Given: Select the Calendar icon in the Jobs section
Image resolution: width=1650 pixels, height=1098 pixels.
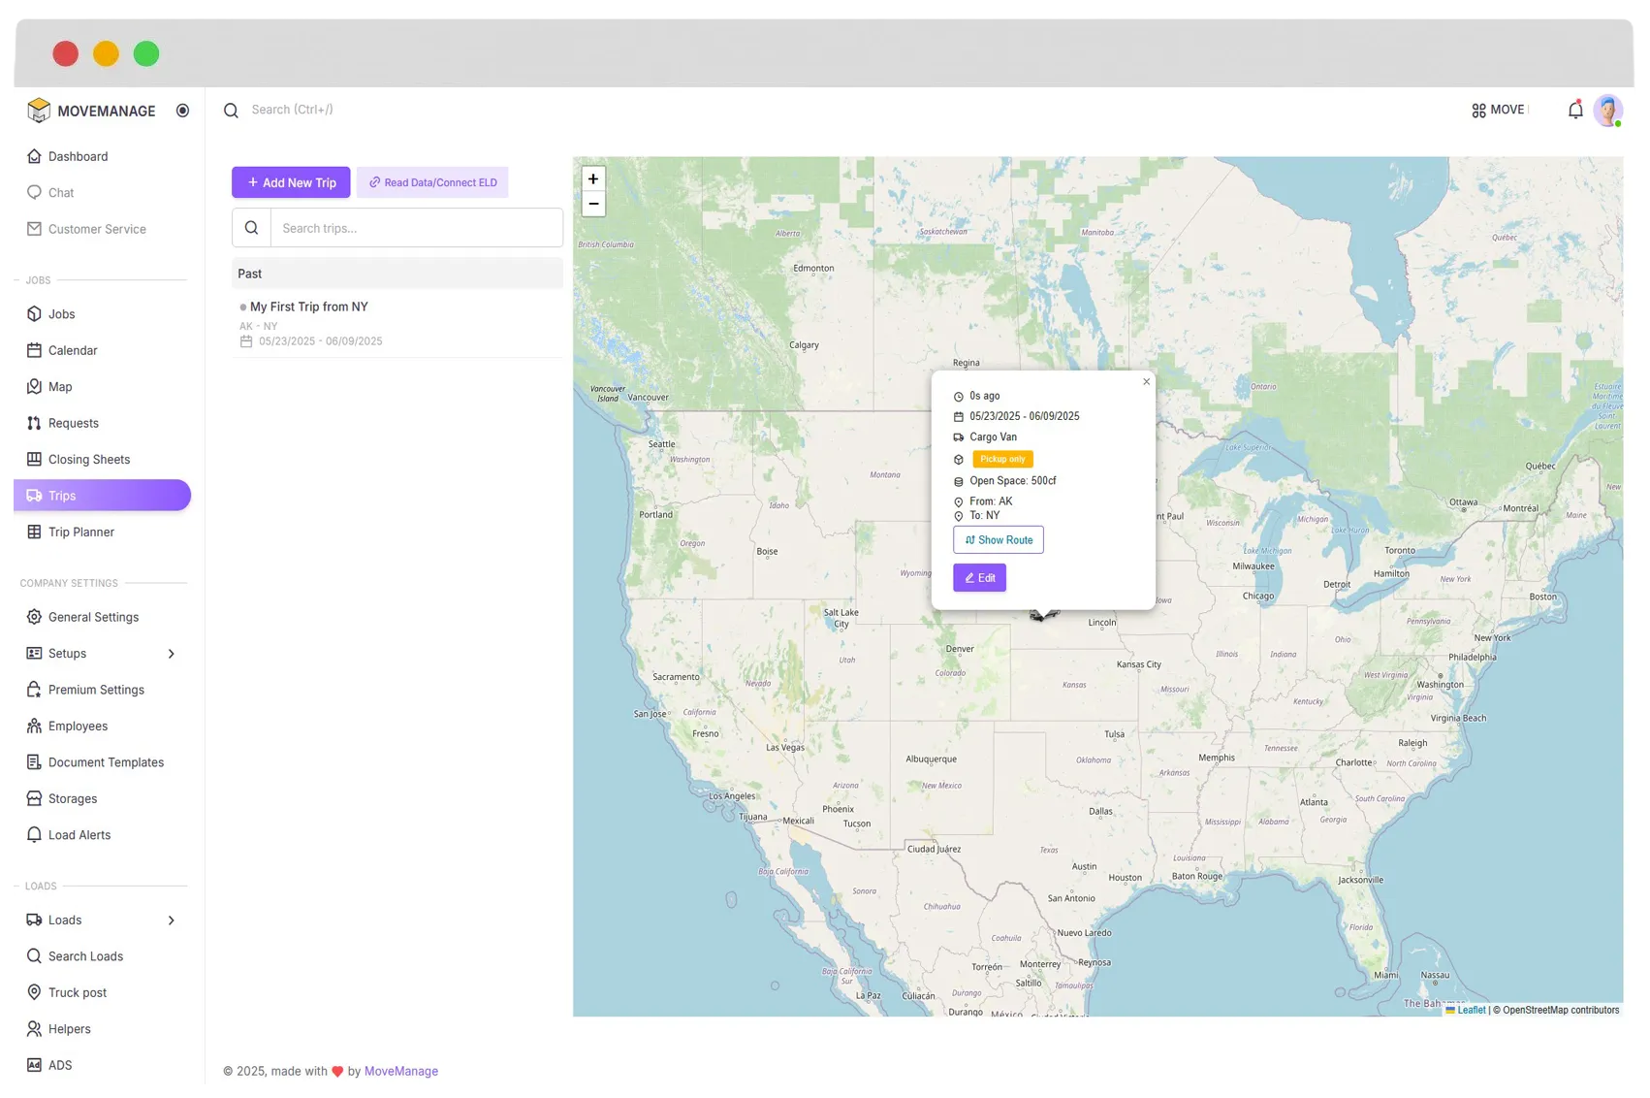Looking at the screenshot, I should (x=35, y=350).
